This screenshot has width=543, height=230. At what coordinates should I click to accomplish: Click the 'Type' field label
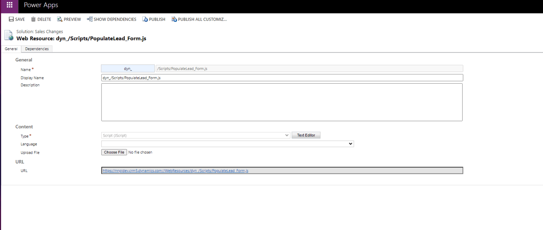(25, 136)
